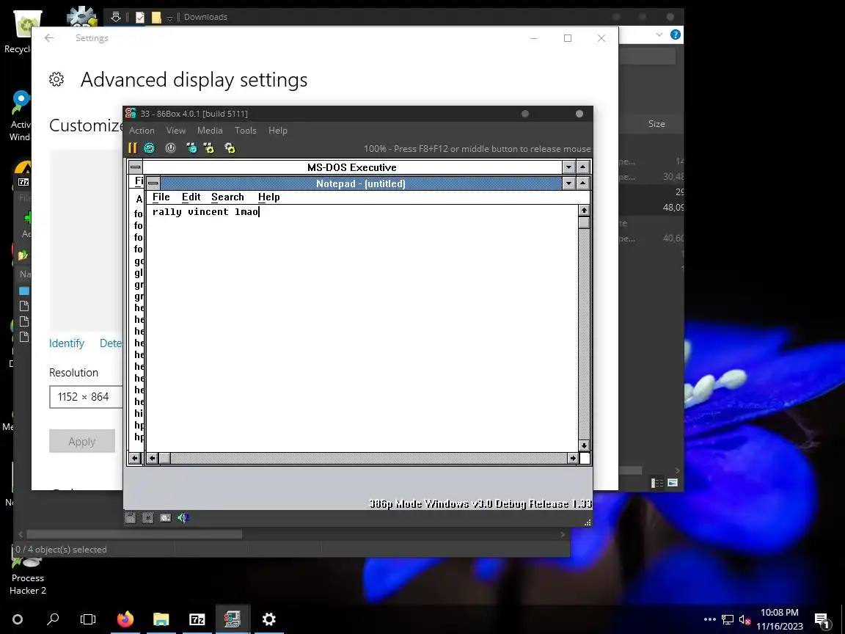Click new folder quick access icon

point(156,18)
